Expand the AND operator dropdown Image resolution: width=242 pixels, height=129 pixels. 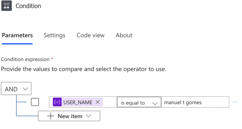point(16,89)
